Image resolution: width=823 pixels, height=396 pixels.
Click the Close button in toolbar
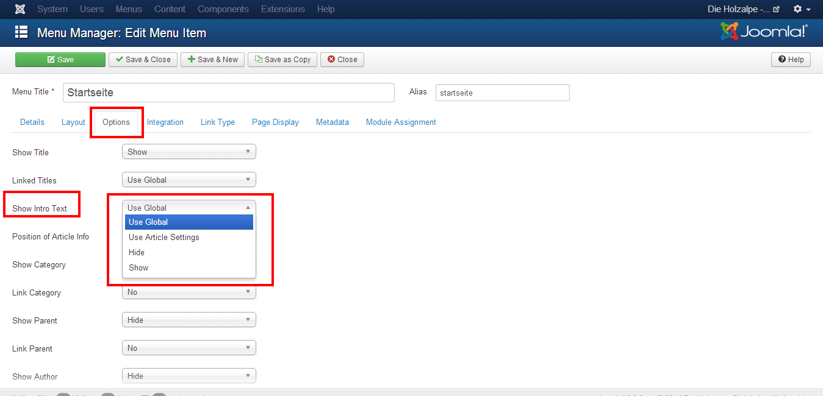pyautogui.click(x=342, y=59)
